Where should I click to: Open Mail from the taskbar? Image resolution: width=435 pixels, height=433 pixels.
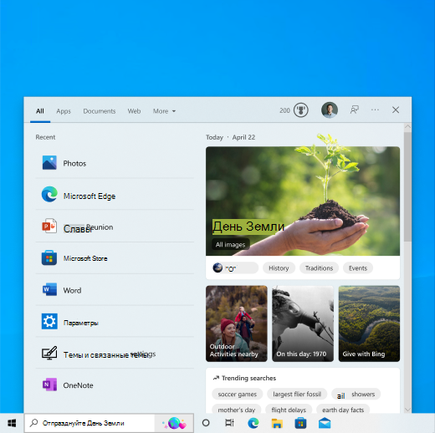(x=325, y=423)
